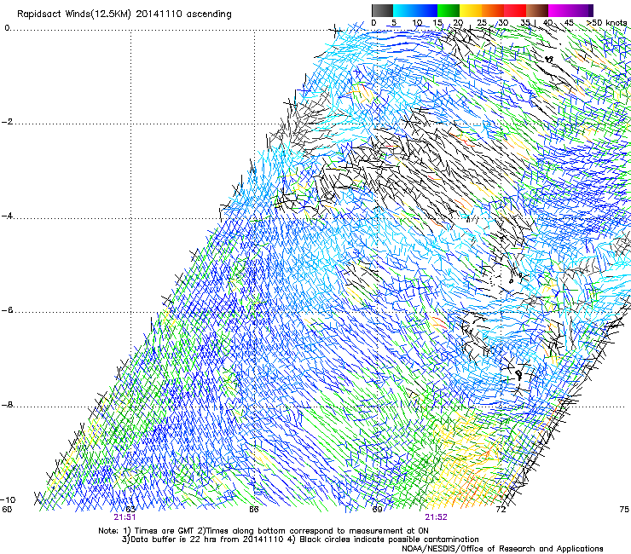
Task: Click the '>50 knots' legend label
Action: (607, 23)
